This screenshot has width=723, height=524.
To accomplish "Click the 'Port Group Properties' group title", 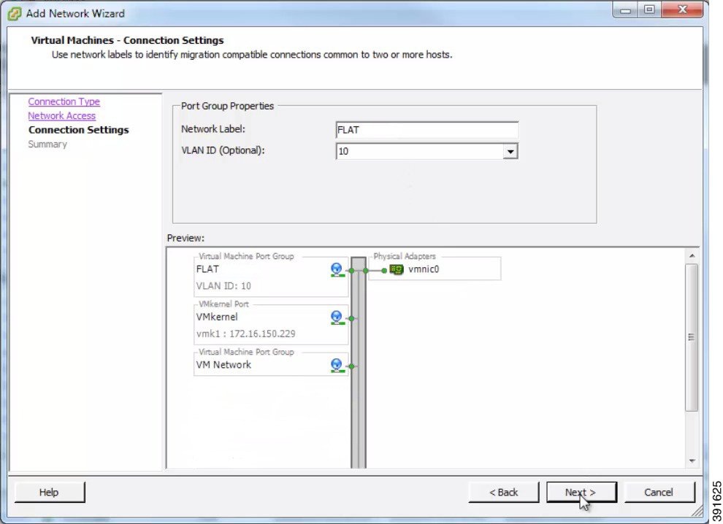I will 227,106.
